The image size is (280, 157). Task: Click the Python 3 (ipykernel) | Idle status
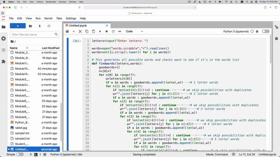[66, 154]
